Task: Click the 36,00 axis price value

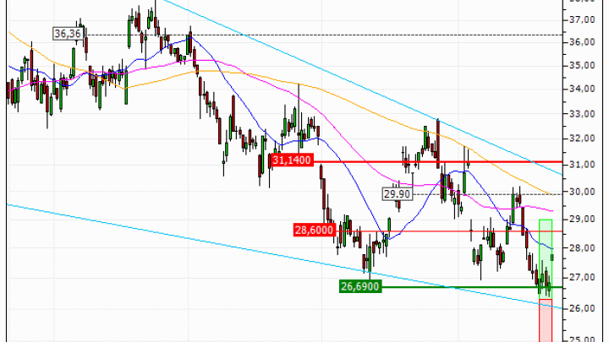Action: click(582, 42)
